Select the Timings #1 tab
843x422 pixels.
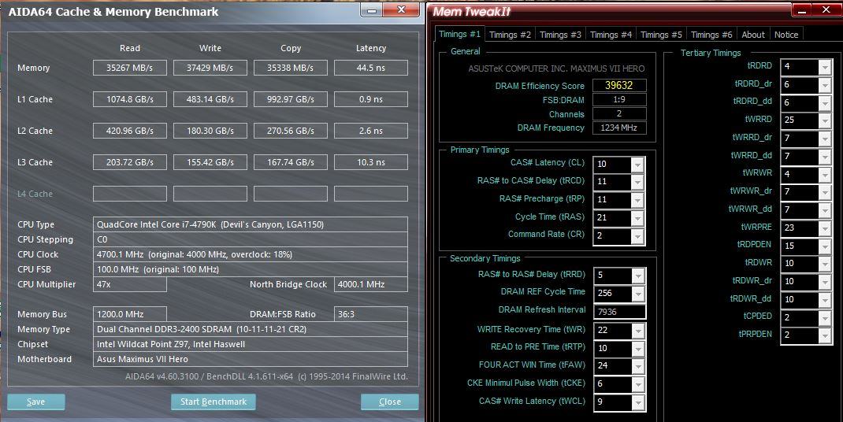(x=459, y=34)
